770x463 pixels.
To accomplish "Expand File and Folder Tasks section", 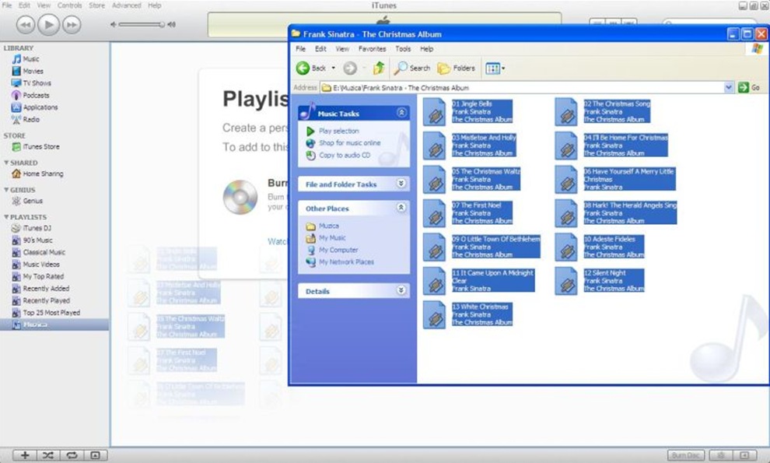I will 401,184.
